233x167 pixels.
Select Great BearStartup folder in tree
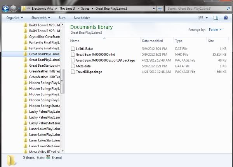click(45, 65)
